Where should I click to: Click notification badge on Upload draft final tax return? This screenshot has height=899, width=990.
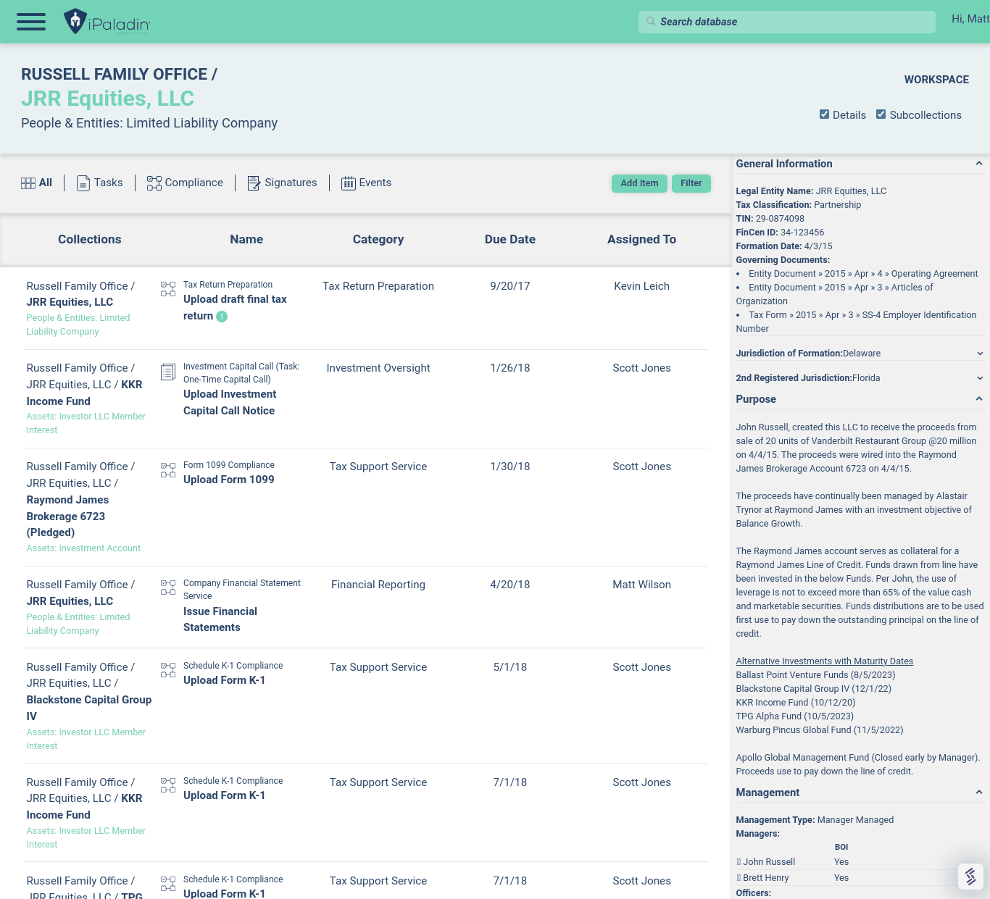pos(222,317)
